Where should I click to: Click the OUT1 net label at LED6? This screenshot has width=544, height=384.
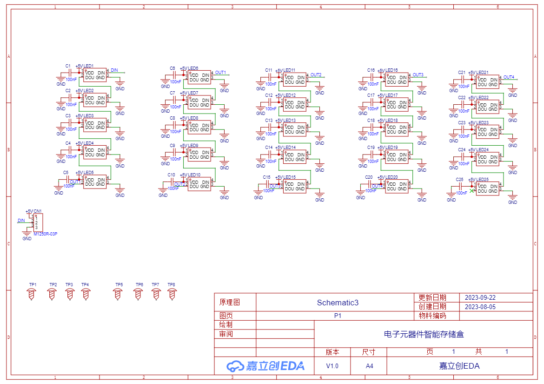(221, 73)
